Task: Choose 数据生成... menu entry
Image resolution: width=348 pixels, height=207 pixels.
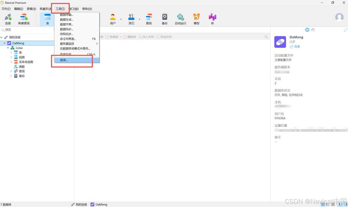Action: click(77, 20)
